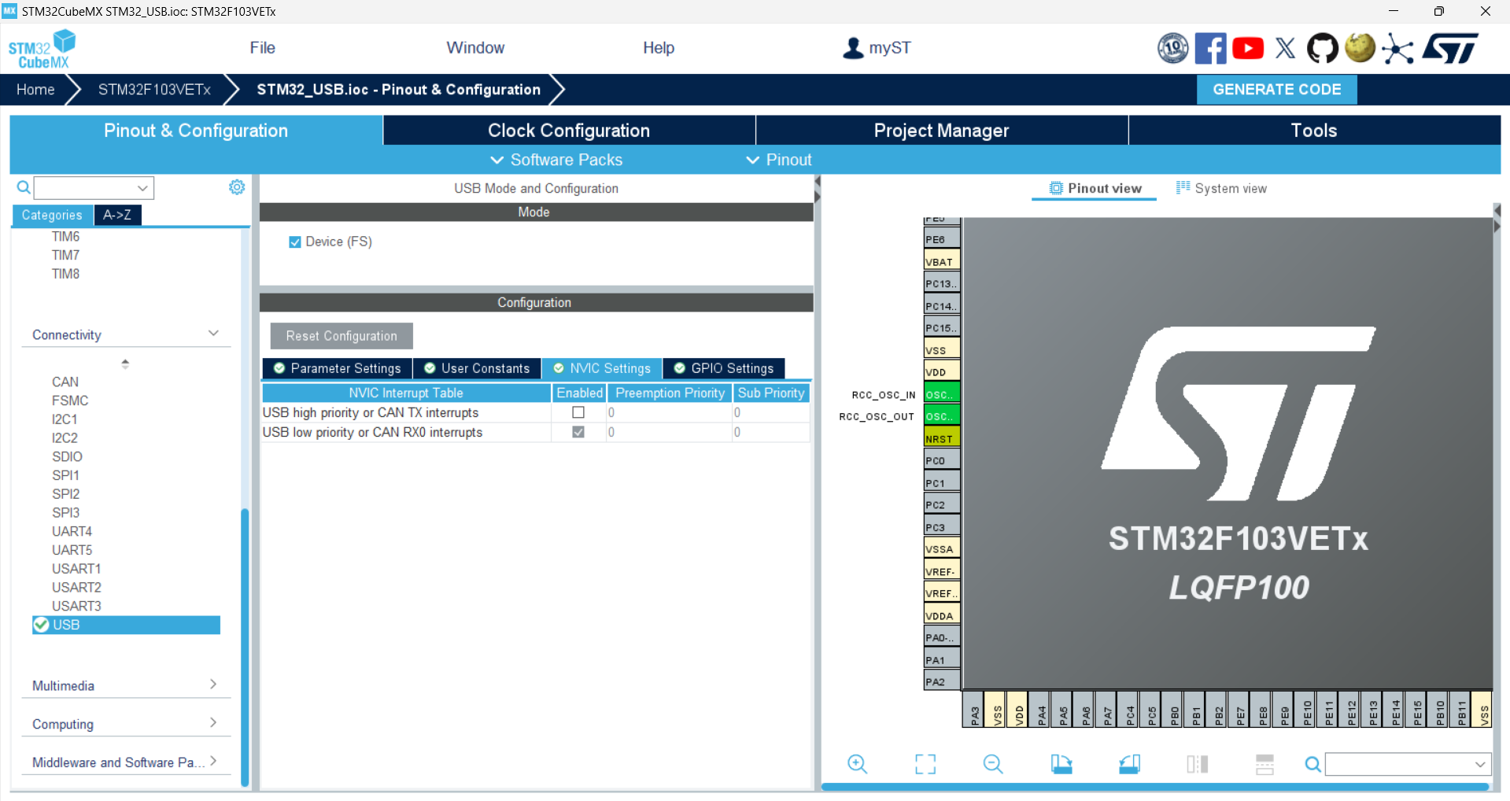Expand the Multimedia category
The height and width of the screenshot is (801, 1510).
coord(212,685)
